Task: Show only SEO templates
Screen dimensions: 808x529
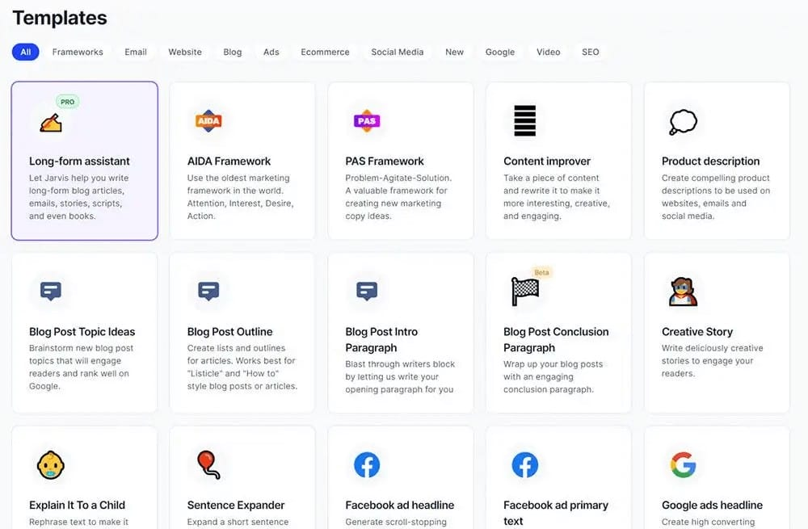Action: 591,52
